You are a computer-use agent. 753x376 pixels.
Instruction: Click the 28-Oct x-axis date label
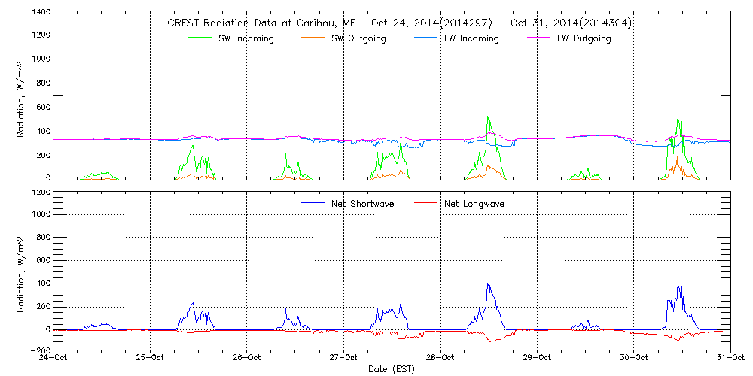(x=441, y=359)
